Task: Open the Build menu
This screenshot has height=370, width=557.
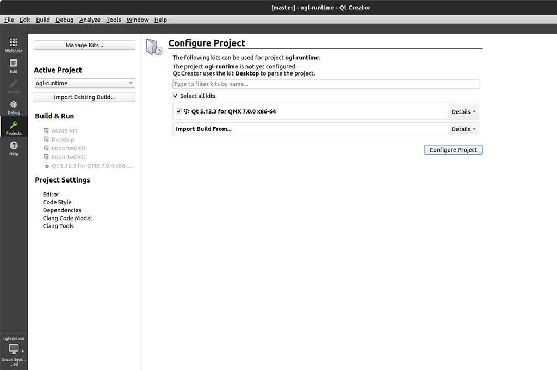Action: point(43,20)
